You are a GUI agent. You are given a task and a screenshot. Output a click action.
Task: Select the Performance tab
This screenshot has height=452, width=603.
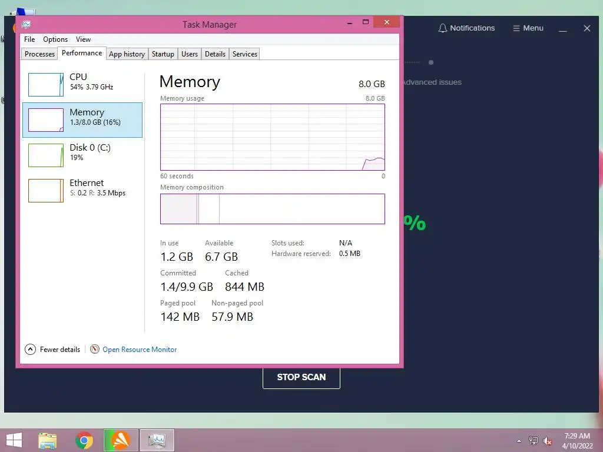(x=82, y=53)
